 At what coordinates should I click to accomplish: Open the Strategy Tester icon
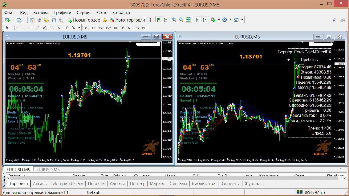61,20
